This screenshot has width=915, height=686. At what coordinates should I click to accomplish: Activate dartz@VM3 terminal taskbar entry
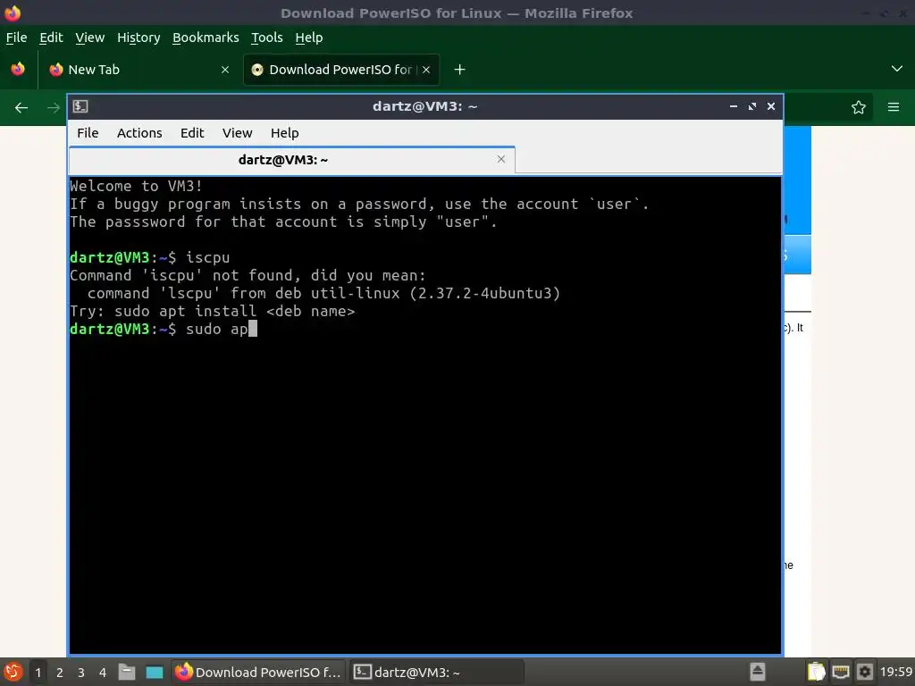tap(436, 672)
